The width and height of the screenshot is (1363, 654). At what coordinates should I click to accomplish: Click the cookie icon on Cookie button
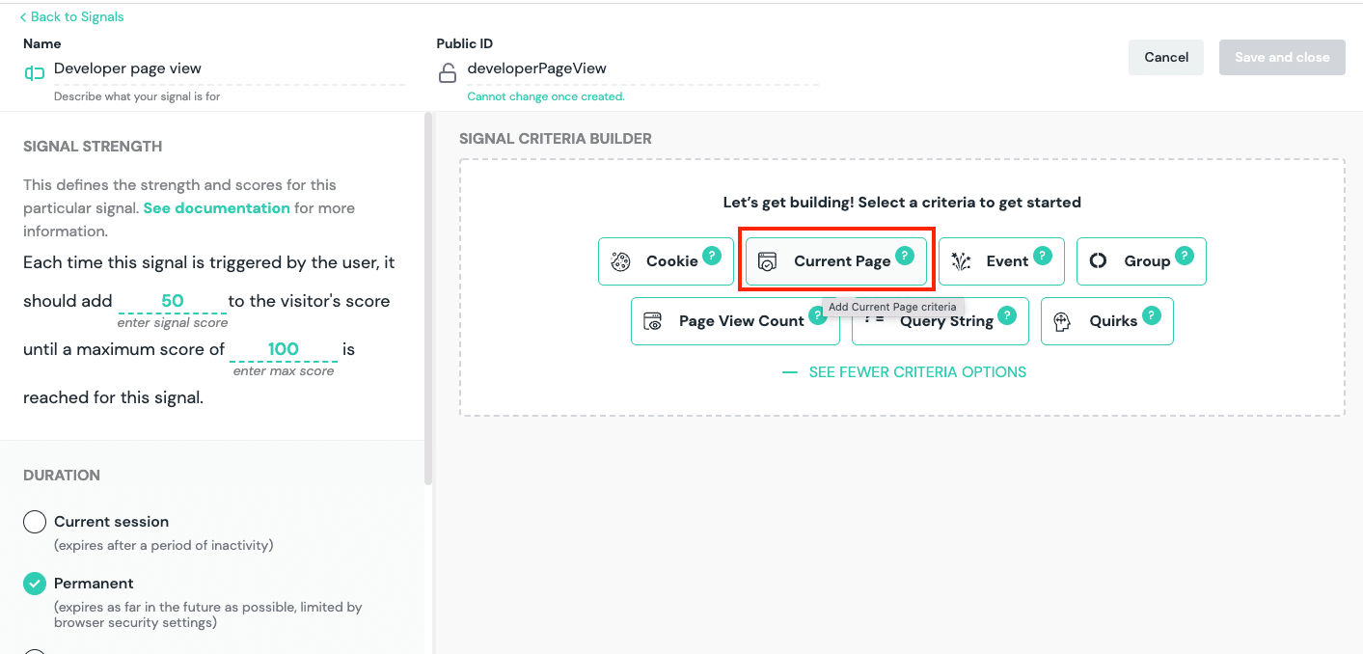(x=621, y=261)
